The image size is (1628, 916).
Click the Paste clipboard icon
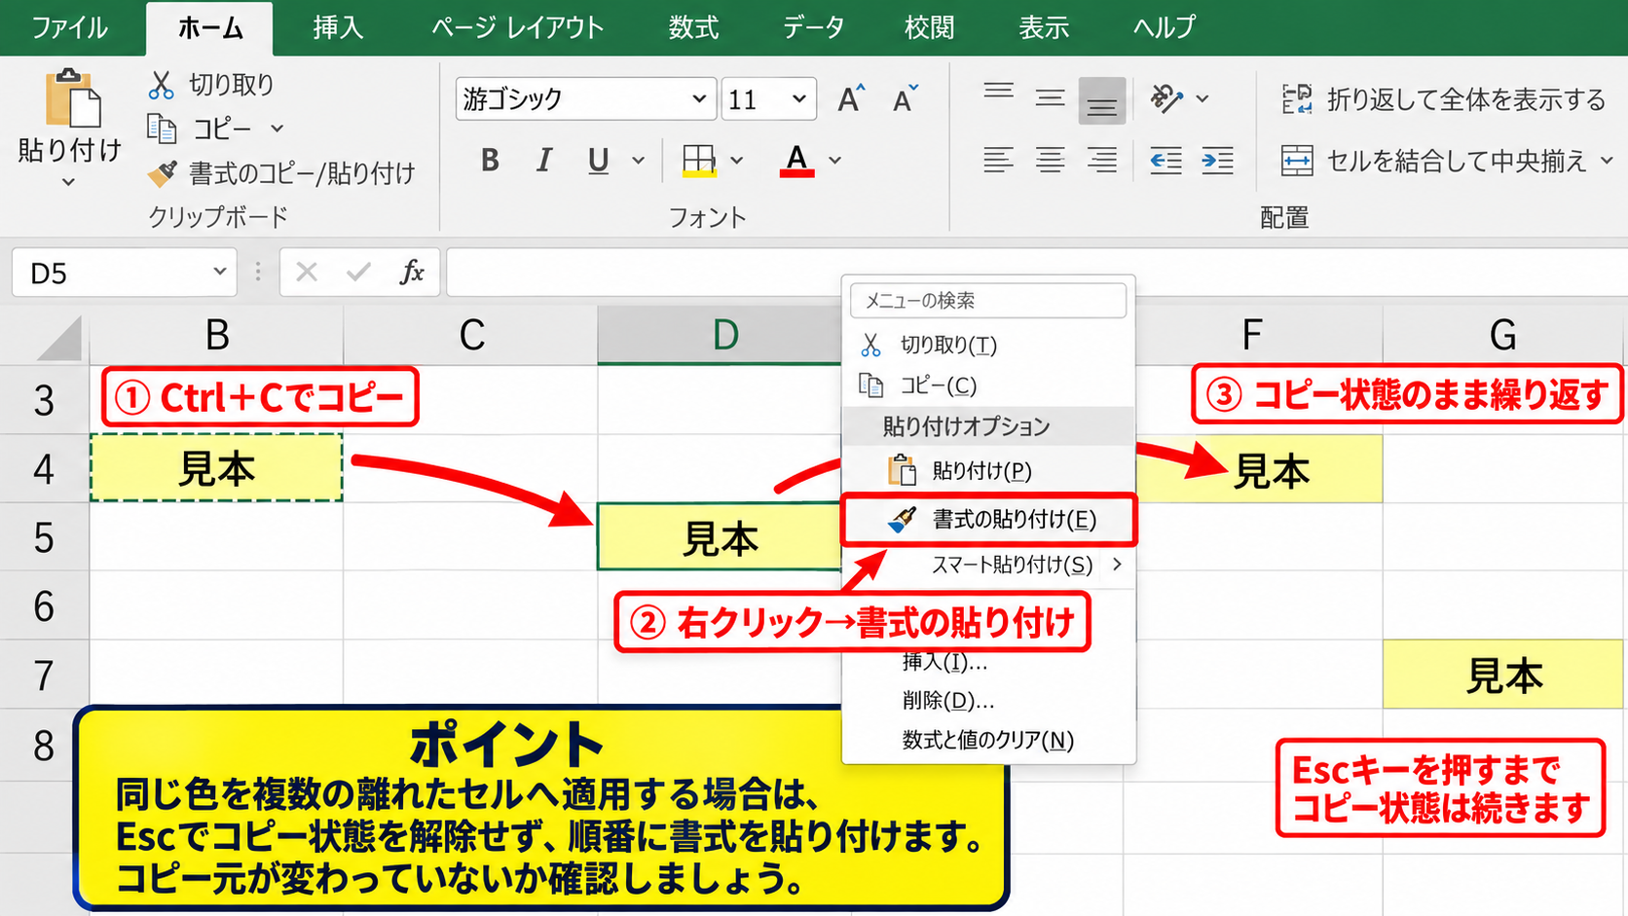tap(72, 98)
